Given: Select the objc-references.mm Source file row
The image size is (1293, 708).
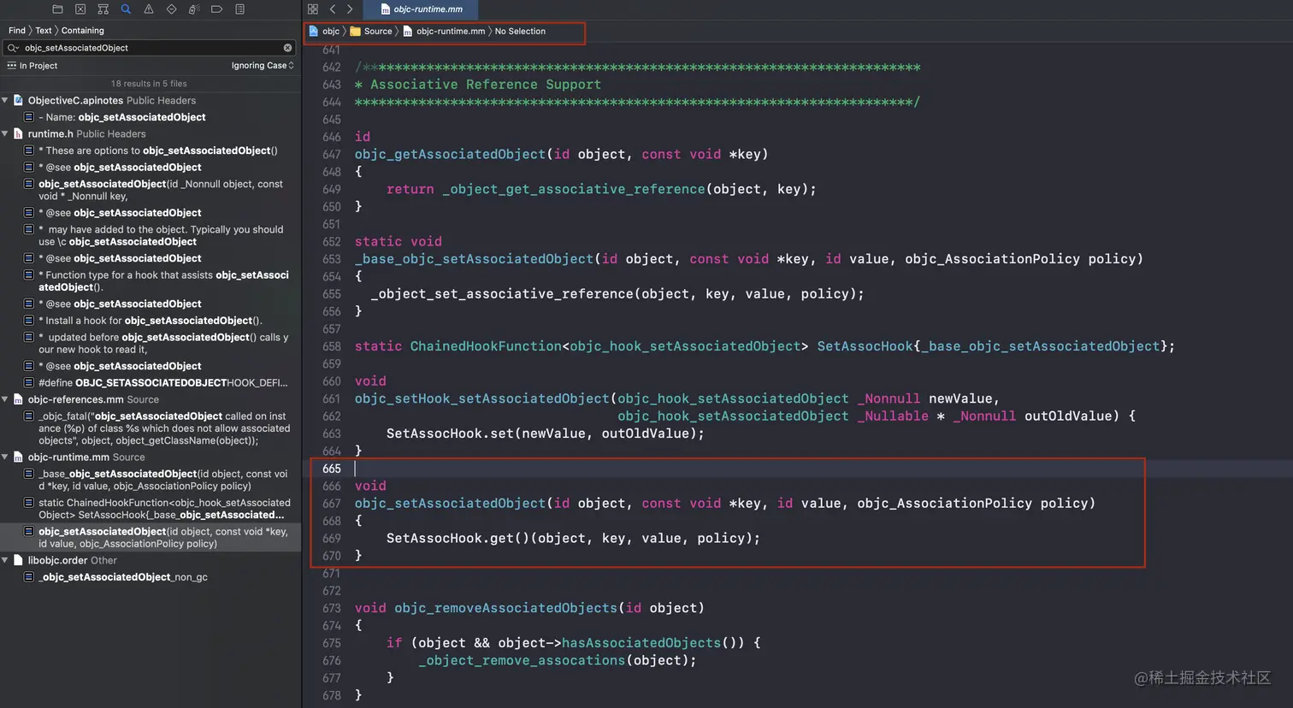Looking at the screenshot, I should 151,399.
